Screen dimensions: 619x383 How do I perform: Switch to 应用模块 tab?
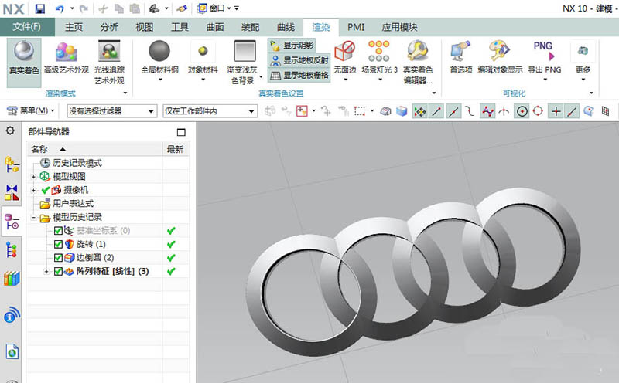tap(399, 27)
